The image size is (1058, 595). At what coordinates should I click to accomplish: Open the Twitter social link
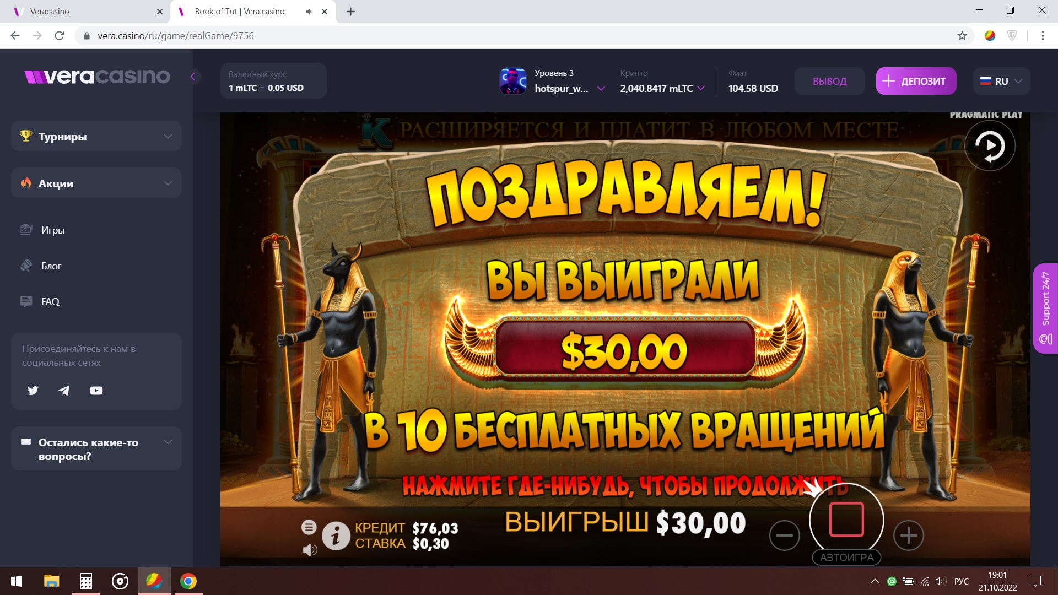[x=33, y=391]
